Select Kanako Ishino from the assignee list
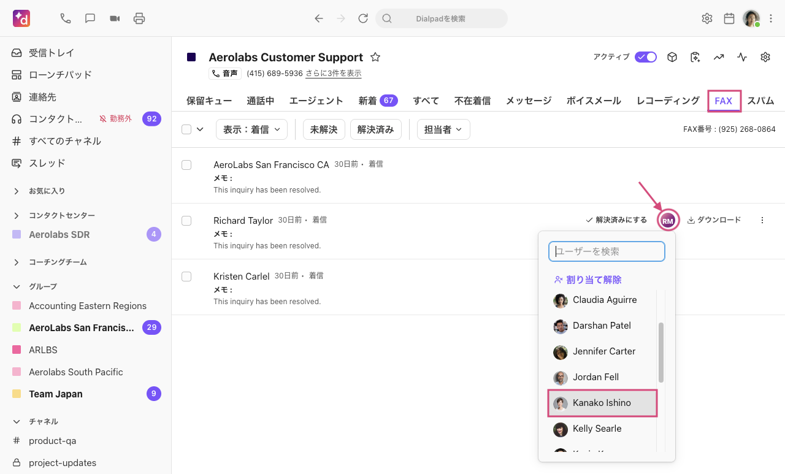 point(602,403)
